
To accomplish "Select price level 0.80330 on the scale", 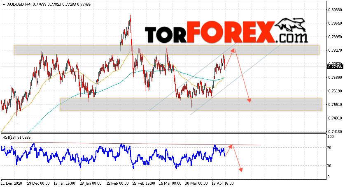I will pos(335,10).
